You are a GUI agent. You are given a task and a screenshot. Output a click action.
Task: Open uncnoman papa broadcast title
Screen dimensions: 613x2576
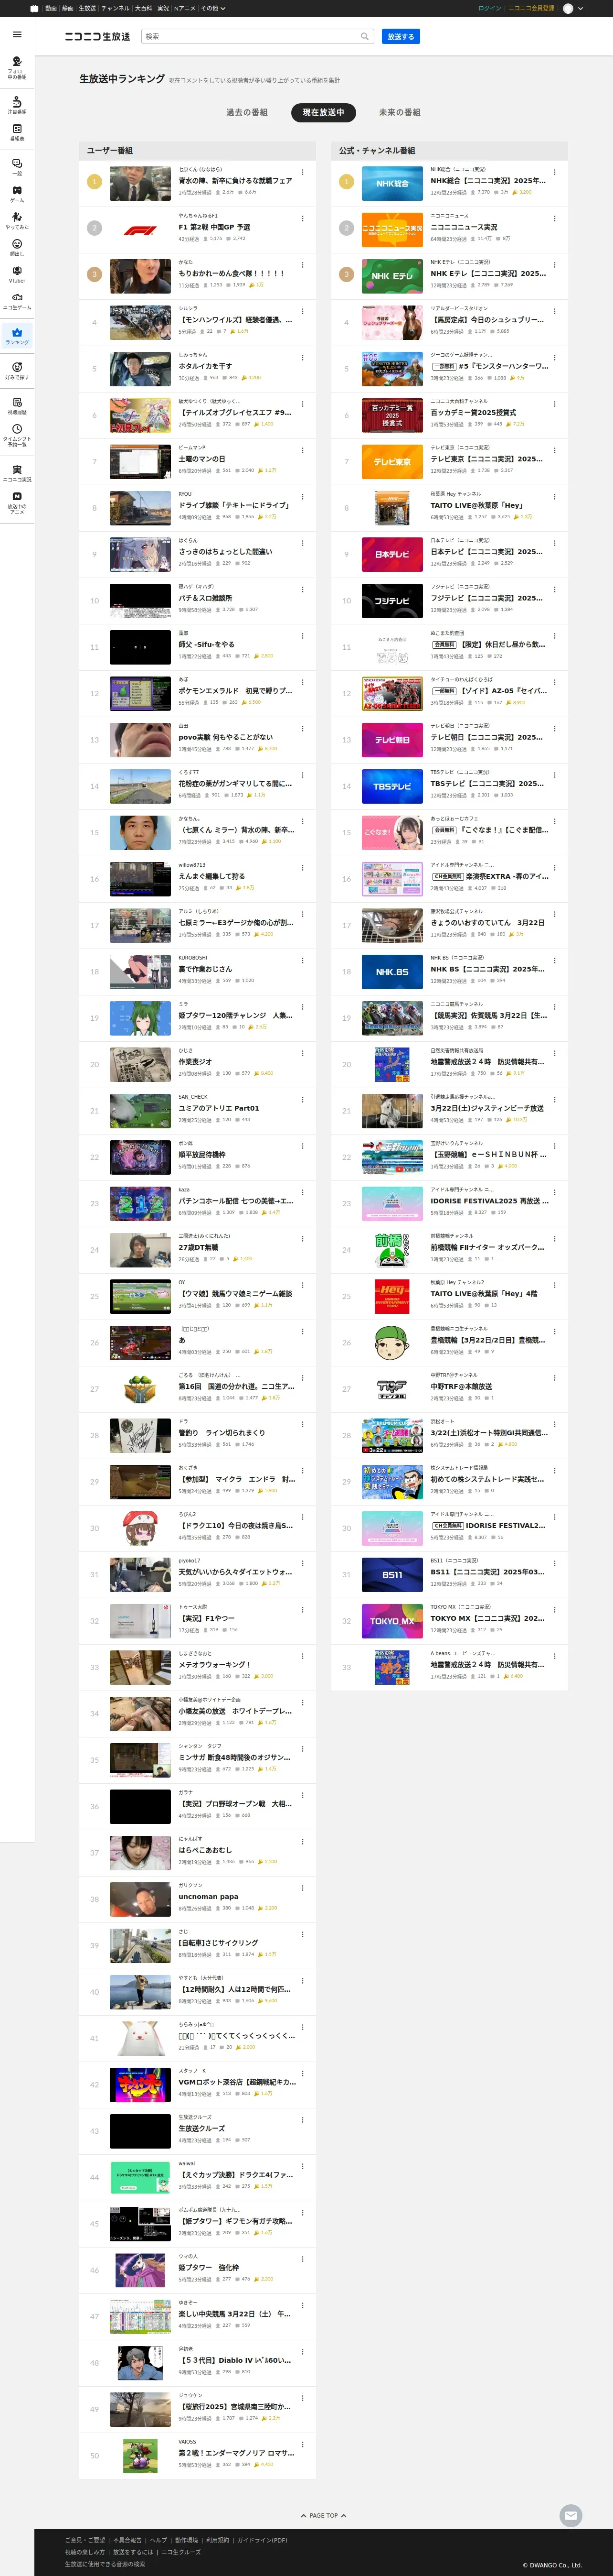pos(209,1896)
